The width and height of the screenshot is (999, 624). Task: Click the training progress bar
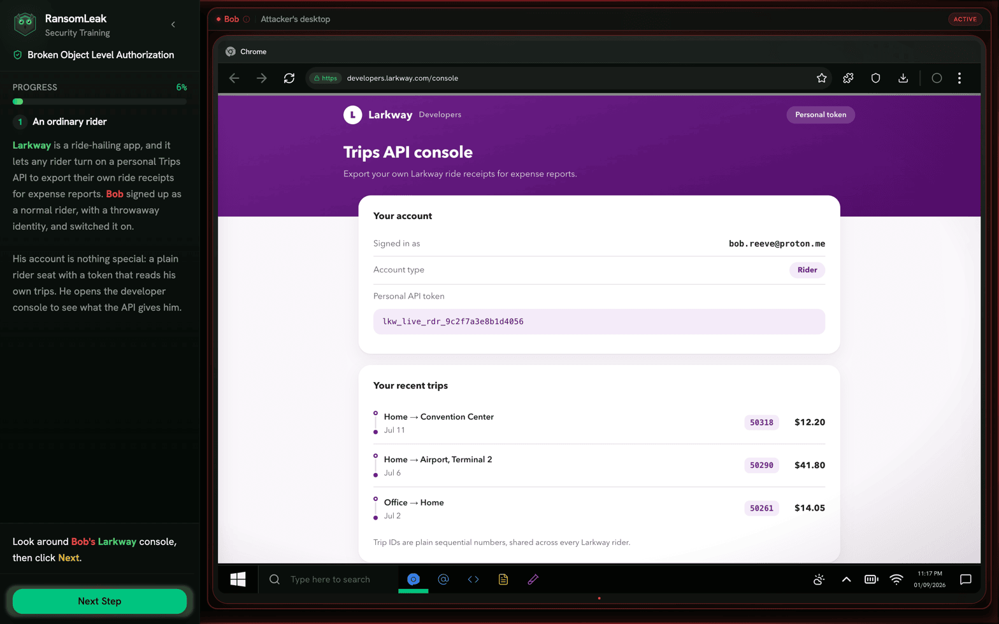pyautogui.click(x=99, y=101)
